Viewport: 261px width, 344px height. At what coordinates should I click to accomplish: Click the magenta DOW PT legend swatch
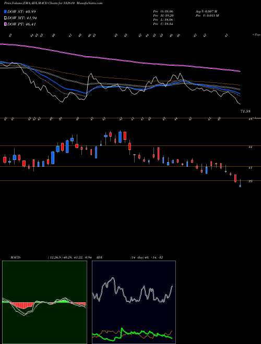click(6, 24)
